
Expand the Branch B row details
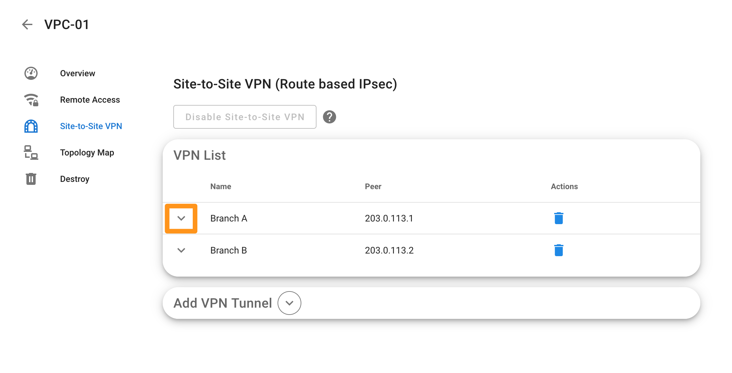(181, 250)
